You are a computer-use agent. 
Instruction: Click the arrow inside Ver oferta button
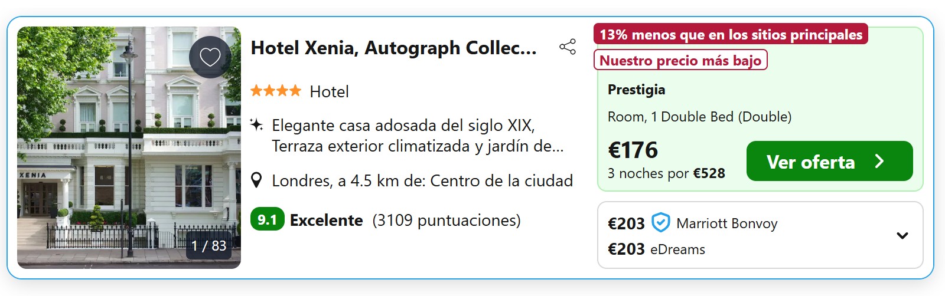pyautogui.click(x=879, y=162)
